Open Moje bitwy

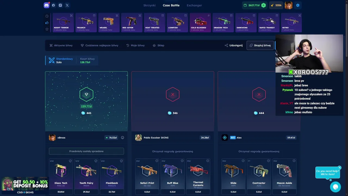[135, 45]
